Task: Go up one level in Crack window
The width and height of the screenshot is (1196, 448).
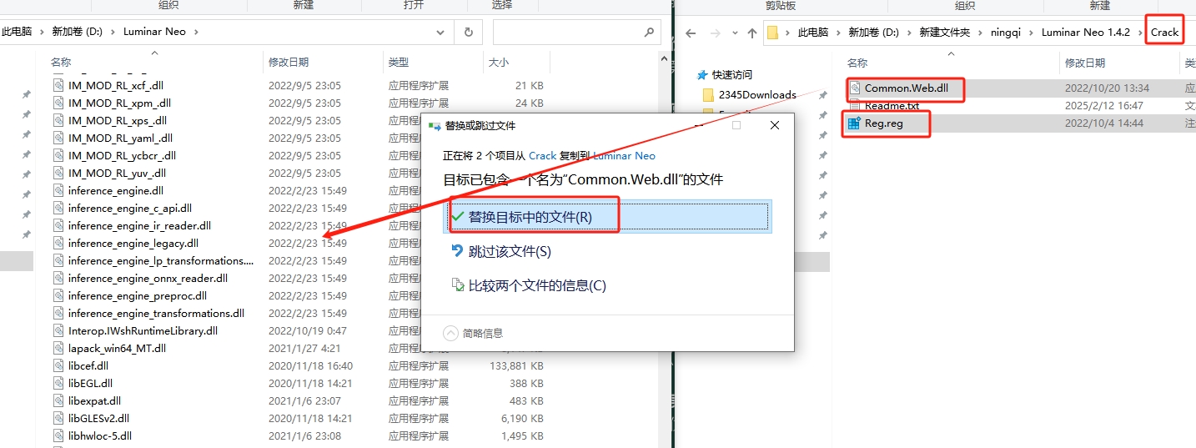Action: click(x=751, y=33)
